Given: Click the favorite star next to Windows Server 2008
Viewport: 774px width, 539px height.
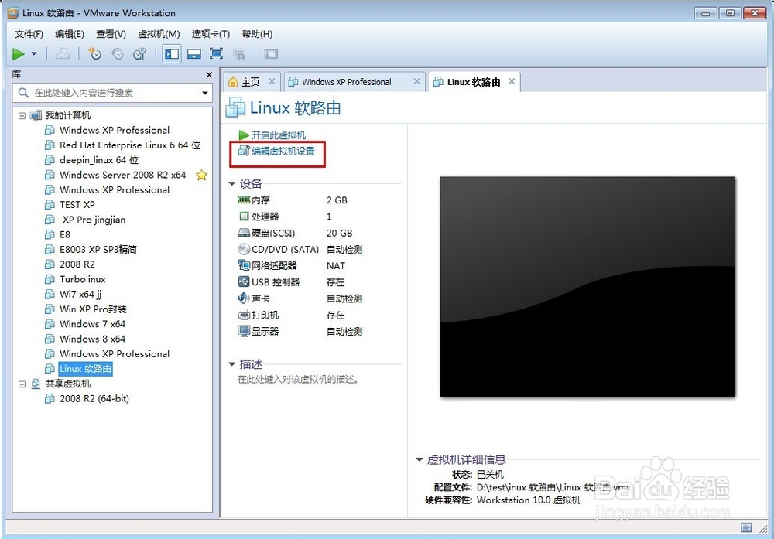Looking at the screenshot, I should coord(201,175).
